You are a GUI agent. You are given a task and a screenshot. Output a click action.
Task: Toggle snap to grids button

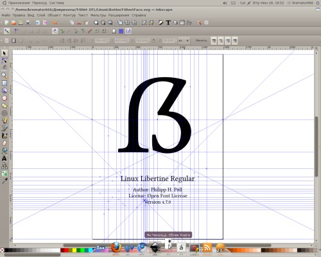tap(121, 31)
